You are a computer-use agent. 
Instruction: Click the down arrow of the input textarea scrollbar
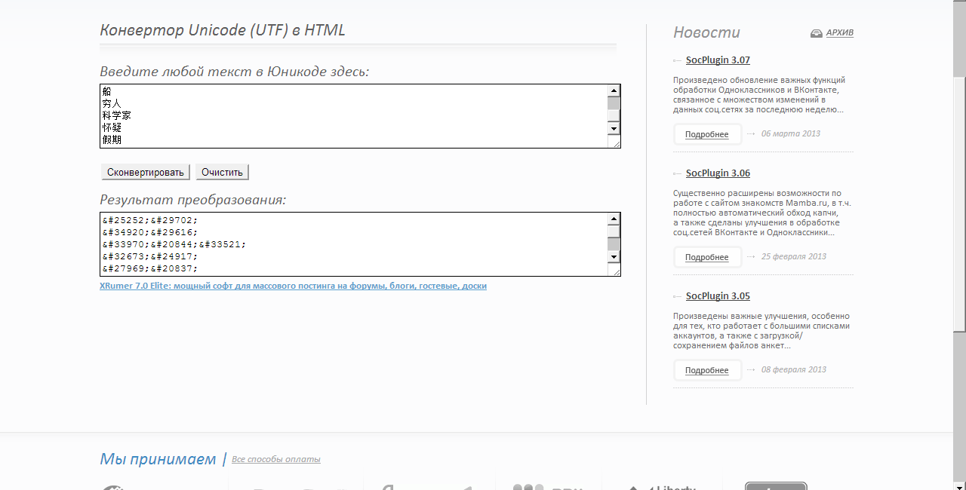point(614,129)
